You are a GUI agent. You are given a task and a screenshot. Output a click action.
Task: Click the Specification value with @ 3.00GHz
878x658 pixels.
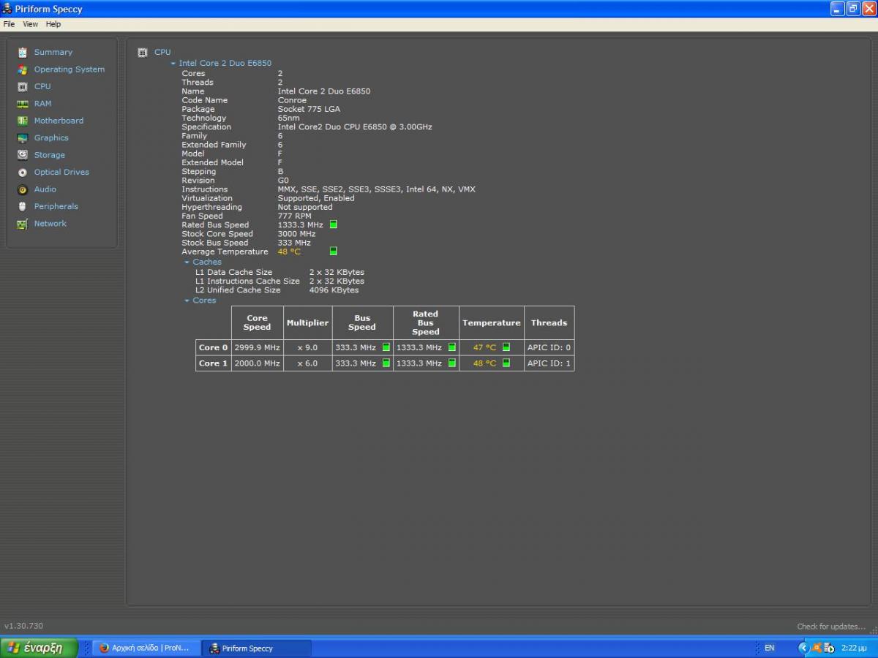[x=355, y=127]
